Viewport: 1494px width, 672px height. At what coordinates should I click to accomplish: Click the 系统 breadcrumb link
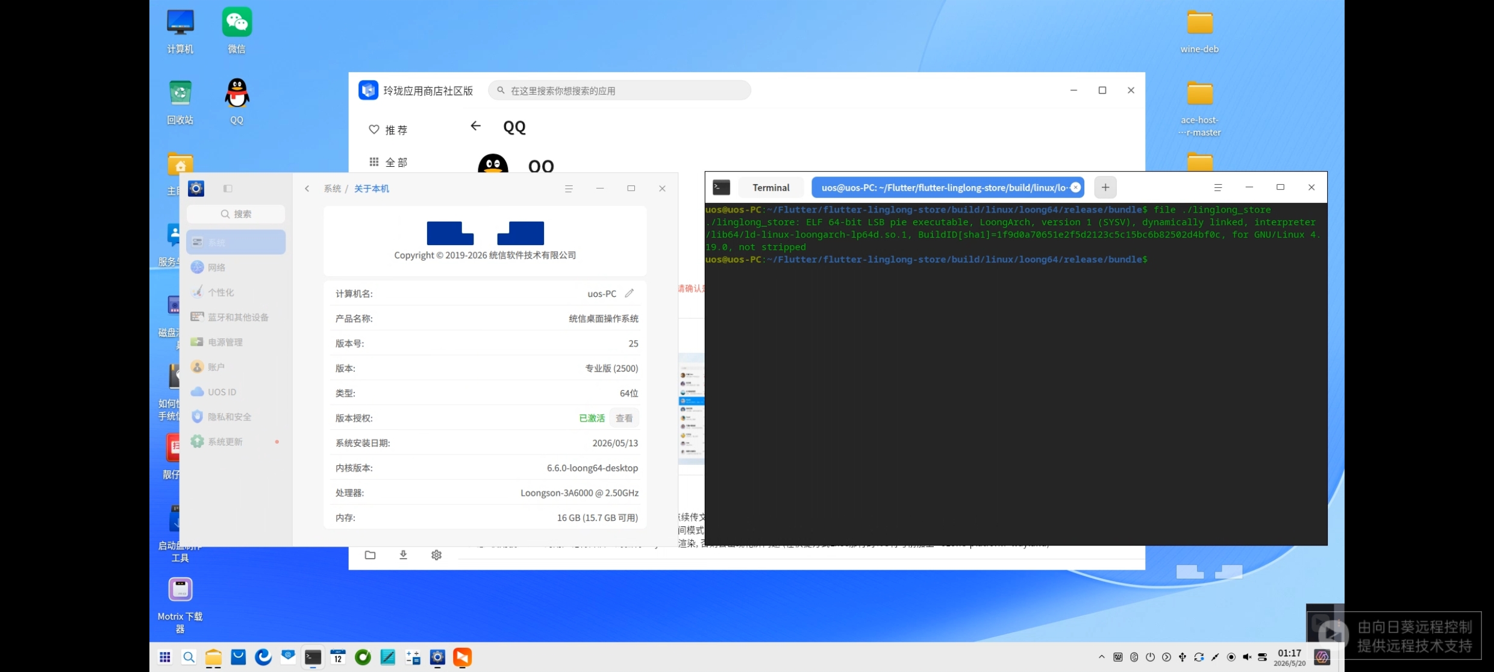333,188
